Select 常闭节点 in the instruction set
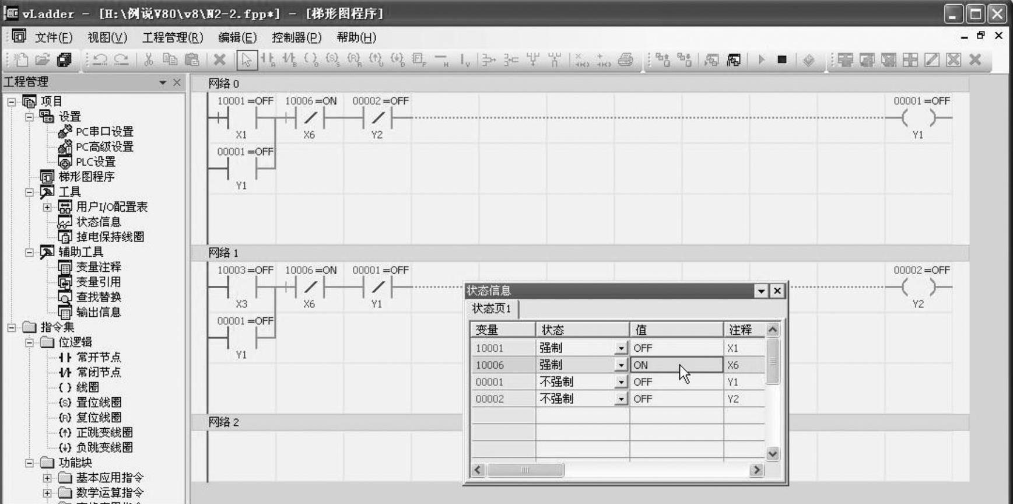Viewport: 1013px width, 504px height. pyautogui.click(x=99, y=372)
